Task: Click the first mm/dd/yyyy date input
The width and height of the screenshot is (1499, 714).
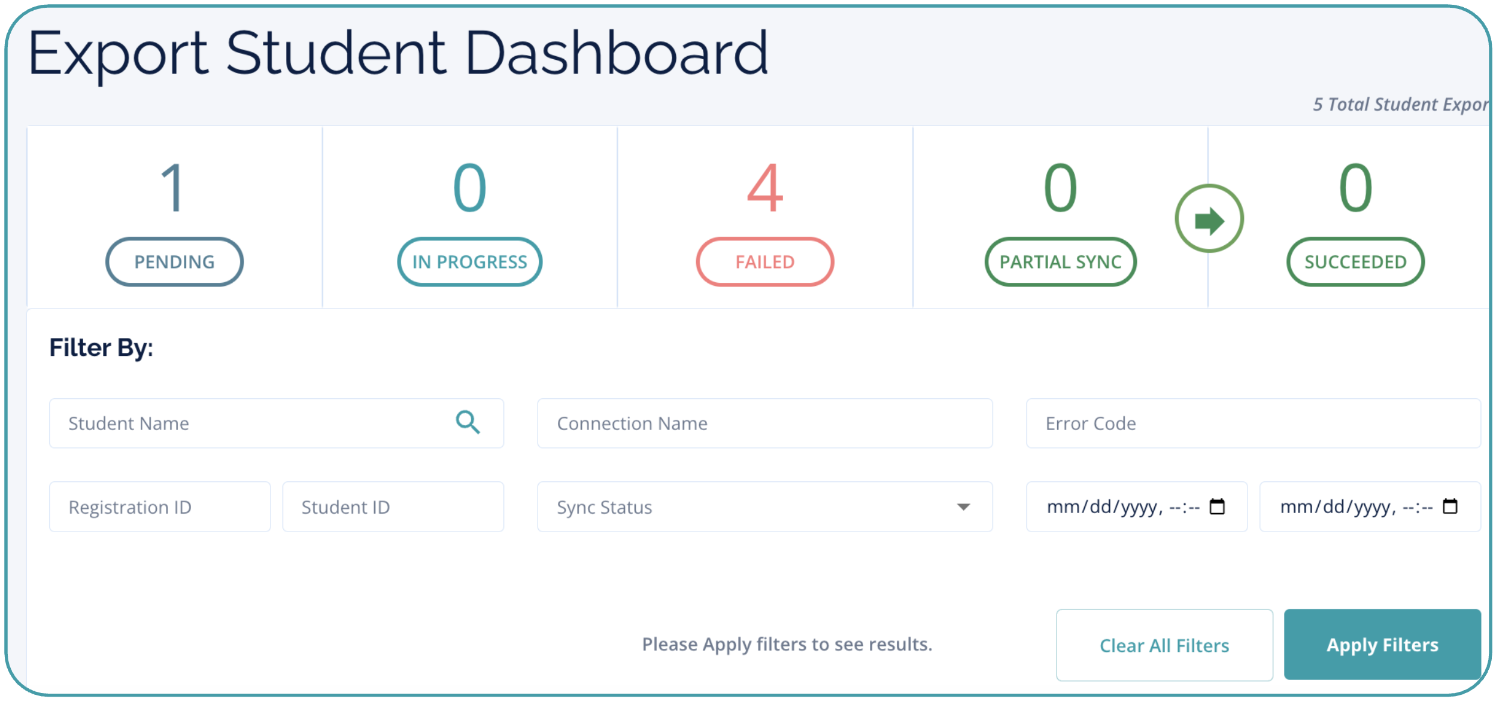Action: pos(1122,507)
